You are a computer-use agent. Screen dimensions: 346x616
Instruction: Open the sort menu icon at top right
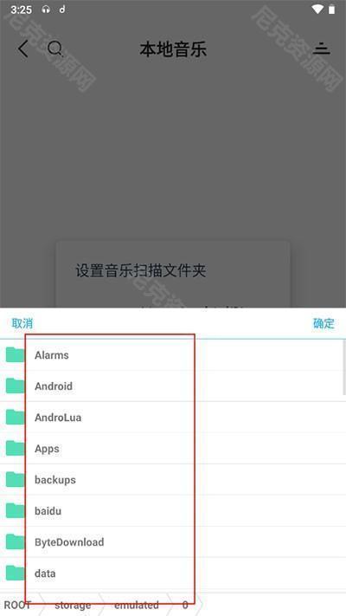[322, 49]
